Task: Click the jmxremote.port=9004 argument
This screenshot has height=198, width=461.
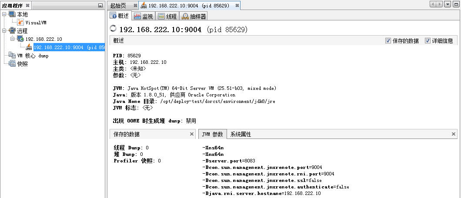Action: tap(262, 167)
